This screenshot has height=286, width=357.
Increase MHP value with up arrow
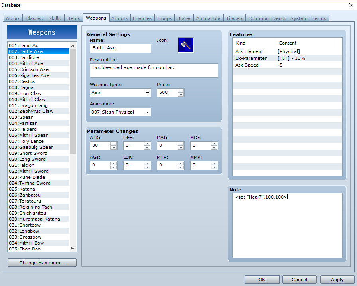pos(181,163)
